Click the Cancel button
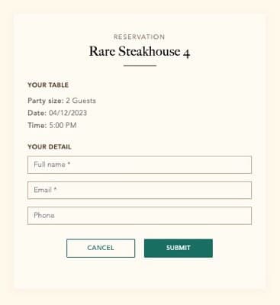The height and width of the screenshot is (305, 280). click(101, 248)
